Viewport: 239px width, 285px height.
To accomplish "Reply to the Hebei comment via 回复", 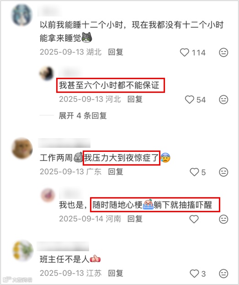I will pos(135,99).
